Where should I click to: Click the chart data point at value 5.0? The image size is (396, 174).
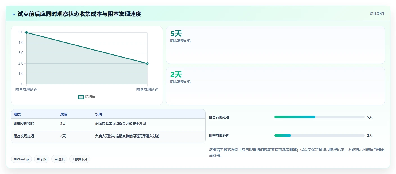[26, 33]
